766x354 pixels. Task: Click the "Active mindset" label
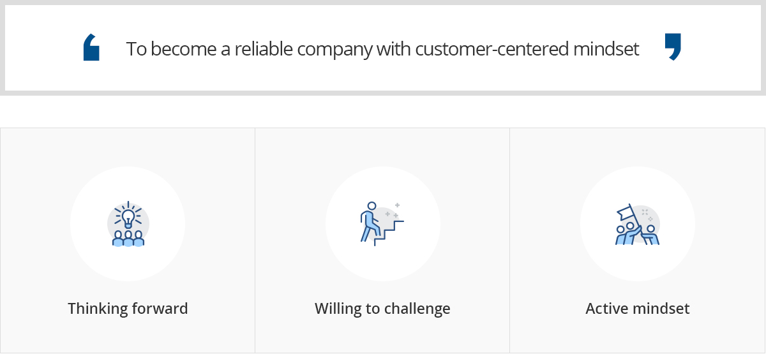pos(638,309)
